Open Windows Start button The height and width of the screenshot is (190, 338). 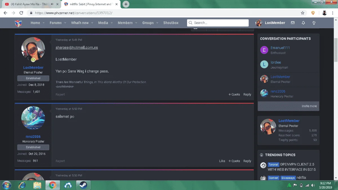click(x=6, y=185)
